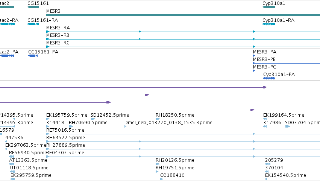Click the SD03704.5prime EST glyph
The image size is (320, 181).
tap(288, 126)
